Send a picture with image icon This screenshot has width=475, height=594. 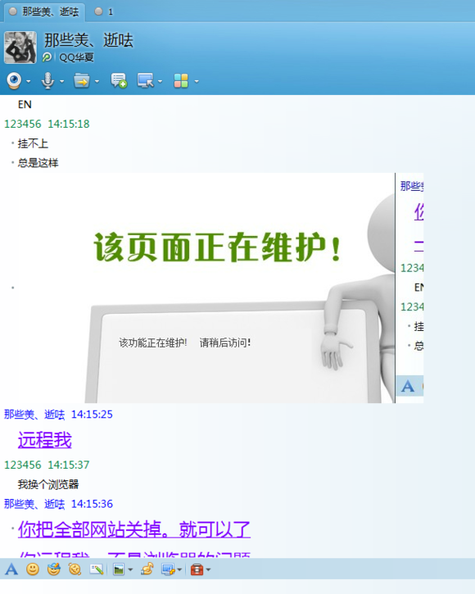point(119,569)
